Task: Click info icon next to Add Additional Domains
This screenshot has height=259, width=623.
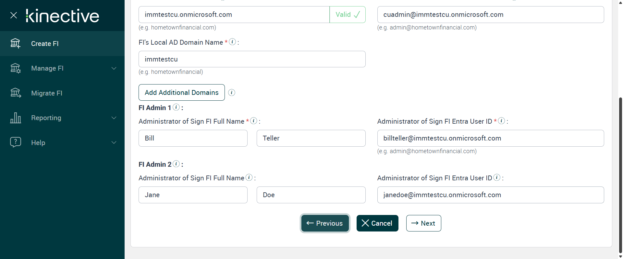Action: 232,93
